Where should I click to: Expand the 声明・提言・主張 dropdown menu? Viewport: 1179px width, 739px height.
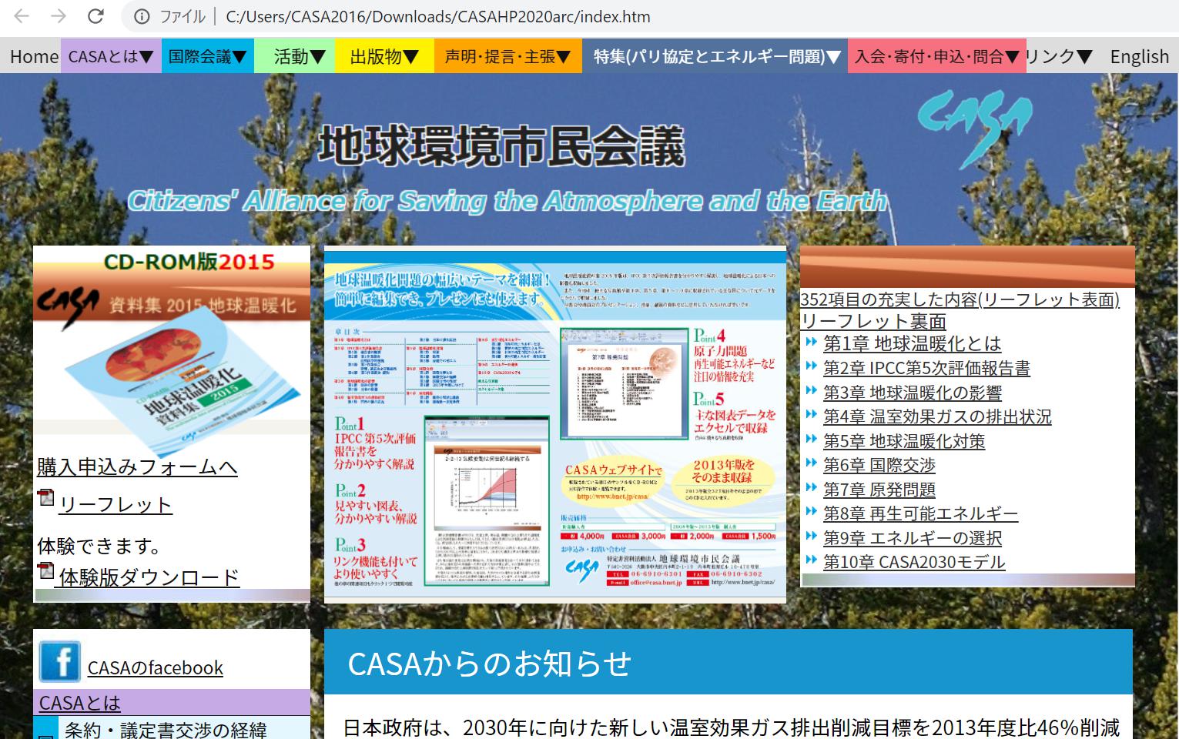(508, 56)
